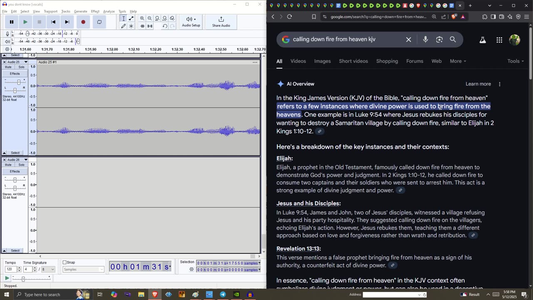Open the Audio Setup dropdown
The width and height of the screenshot is (533, 300).
[x=191, y=22]
